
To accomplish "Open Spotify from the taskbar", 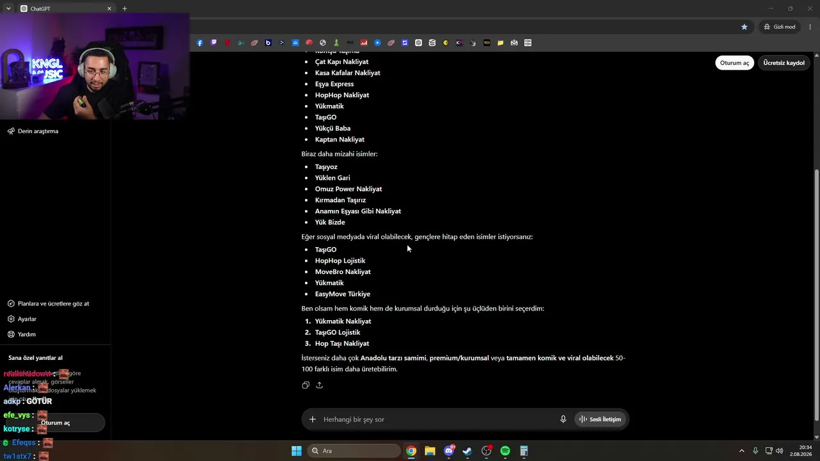I will click(505, 451).
